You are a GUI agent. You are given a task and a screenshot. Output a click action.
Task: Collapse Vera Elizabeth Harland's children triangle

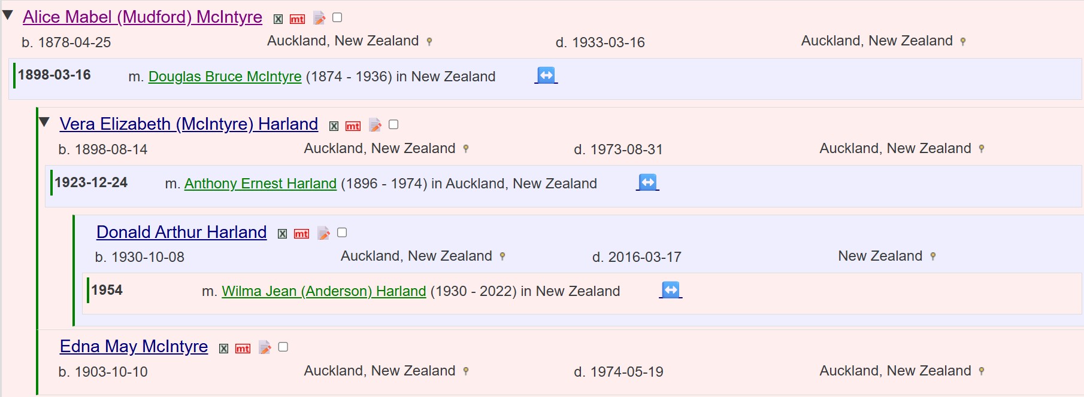pyautogui.click(x=44, y=123)
